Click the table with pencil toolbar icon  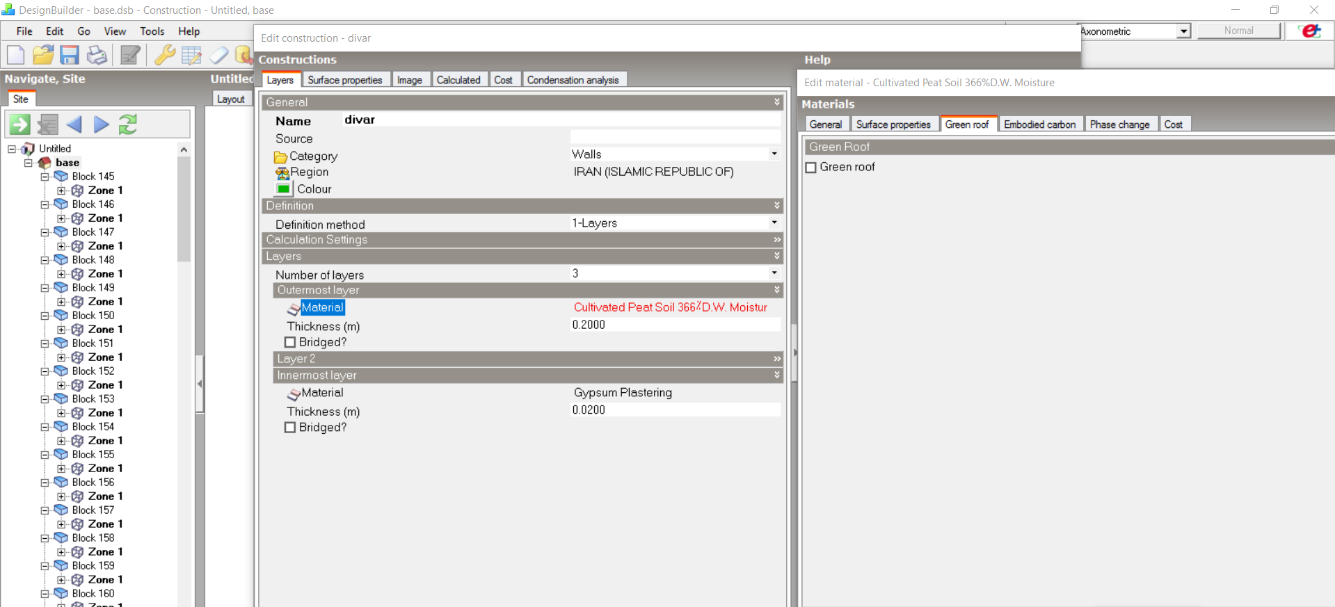pos(191,55)
